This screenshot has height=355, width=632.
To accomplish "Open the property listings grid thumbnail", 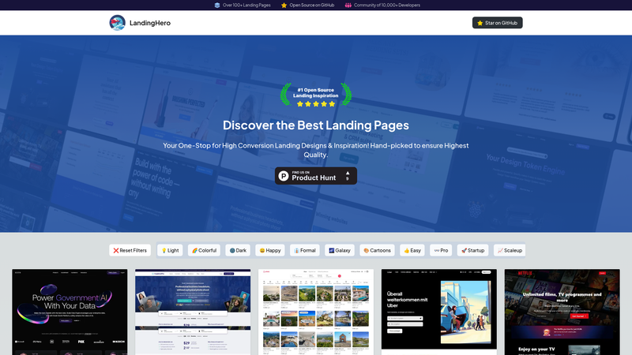I will click(316, 312).
